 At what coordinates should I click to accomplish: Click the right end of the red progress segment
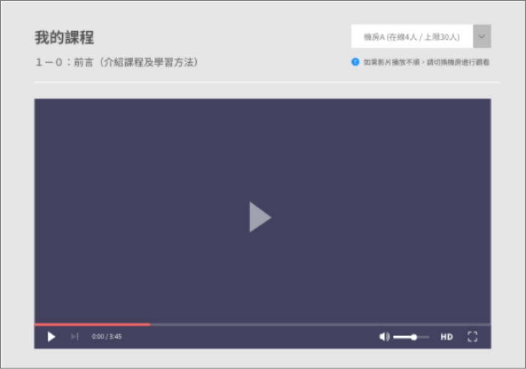tap(149, 324)
